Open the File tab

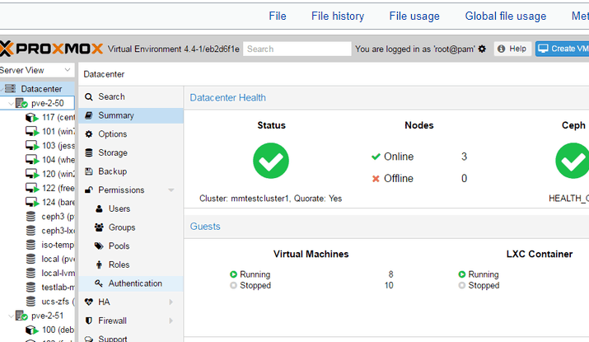pyautogui.click(x=278, y=16)
